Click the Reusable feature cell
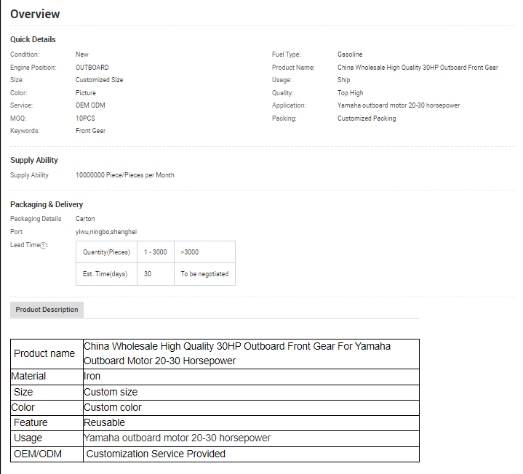 105,422
